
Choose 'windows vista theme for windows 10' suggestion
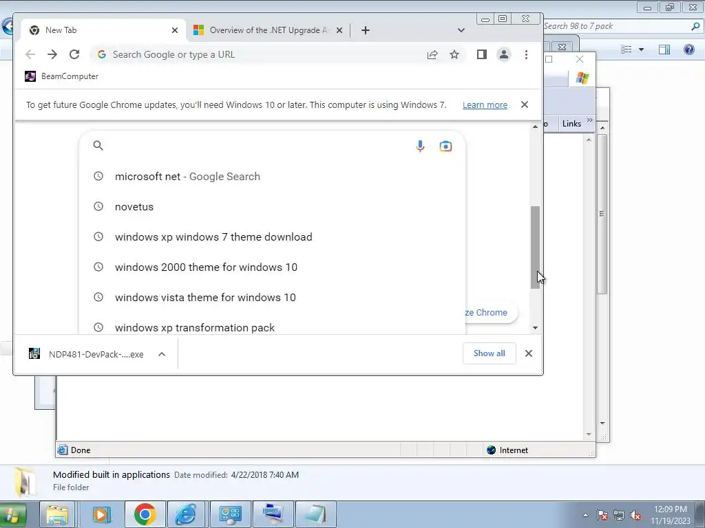[272, 297]
